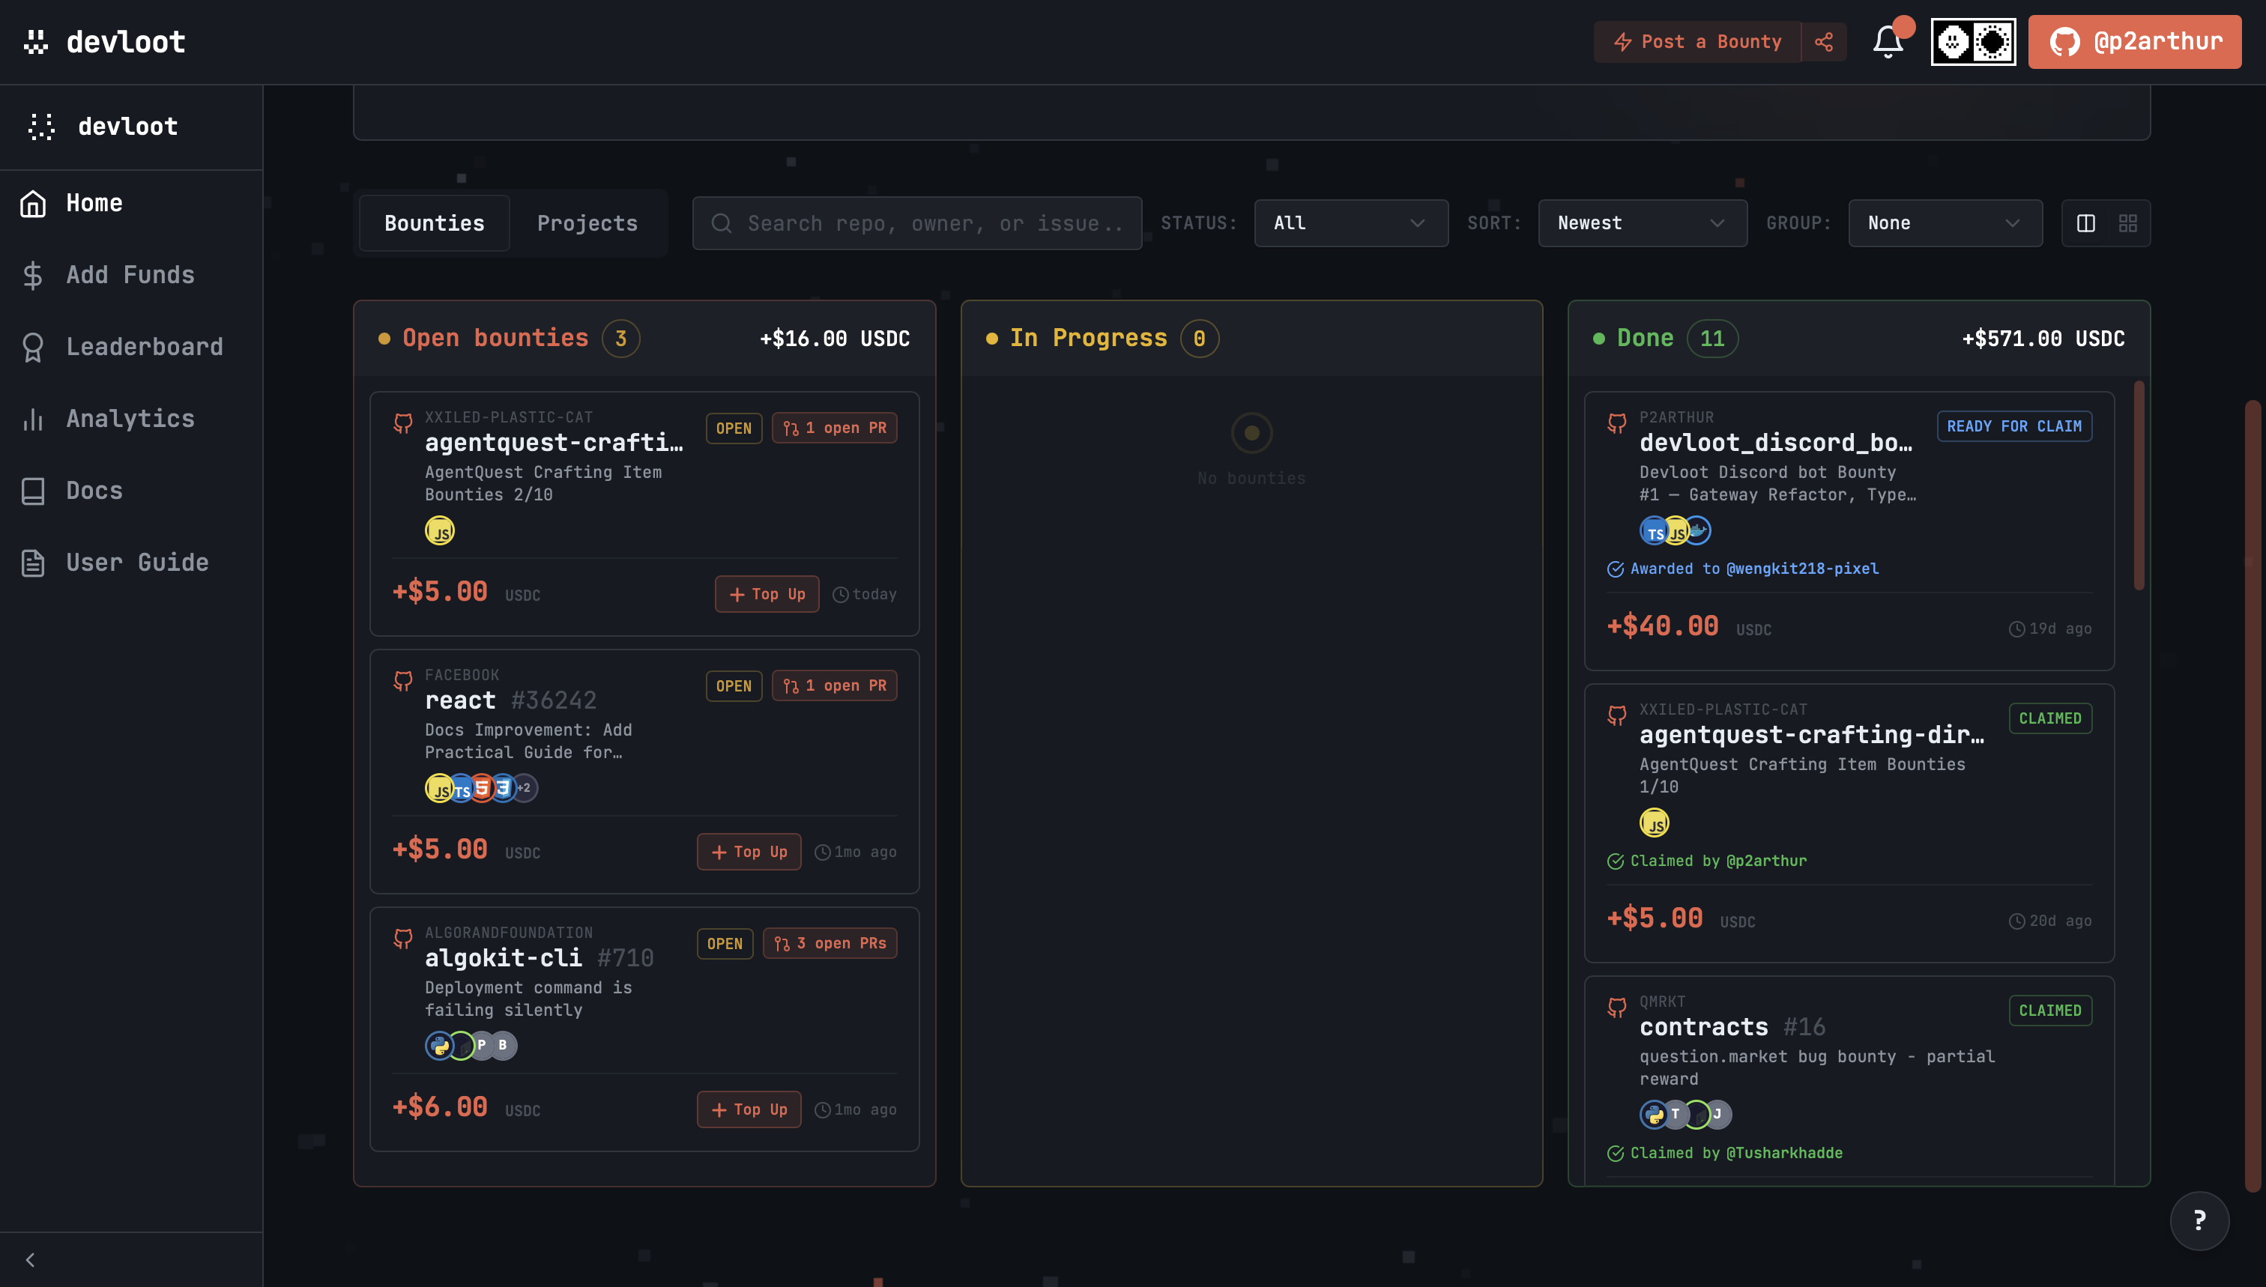The height and width of the screenshot is (1287, 2266).
Task: Switch to the Projects tab
Action: (x=587, y=224)
